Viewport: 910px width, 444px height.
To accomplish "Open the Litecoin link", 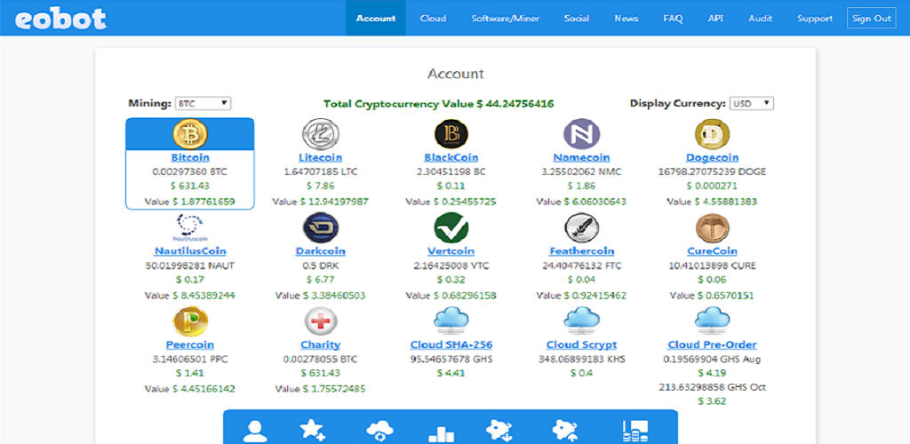I will [x=320, y=158].
